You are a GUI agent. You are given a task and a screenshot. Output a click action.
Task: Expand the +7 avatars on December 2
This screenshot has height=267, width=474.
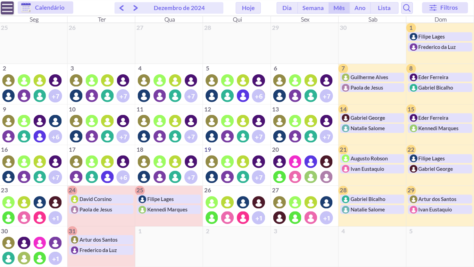point(56,96)
